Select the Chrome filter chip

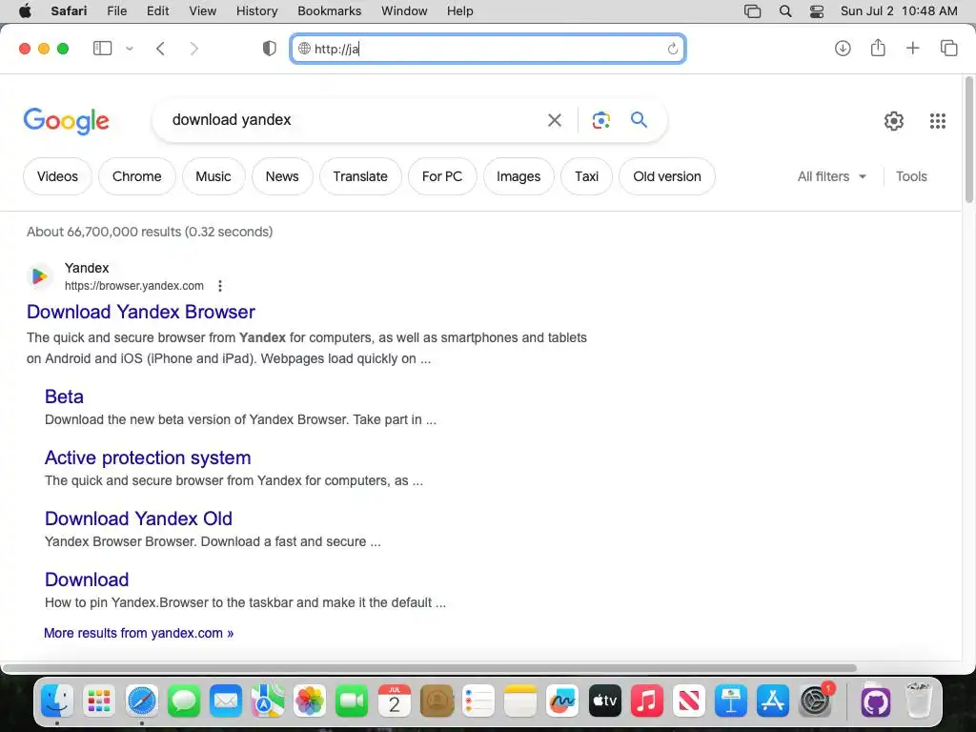[x=137, y=176]
